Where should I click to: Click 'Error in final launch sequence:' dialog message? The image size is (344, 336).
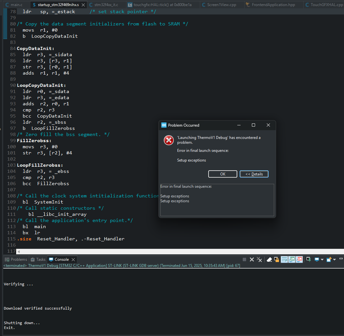click(203, 150)
